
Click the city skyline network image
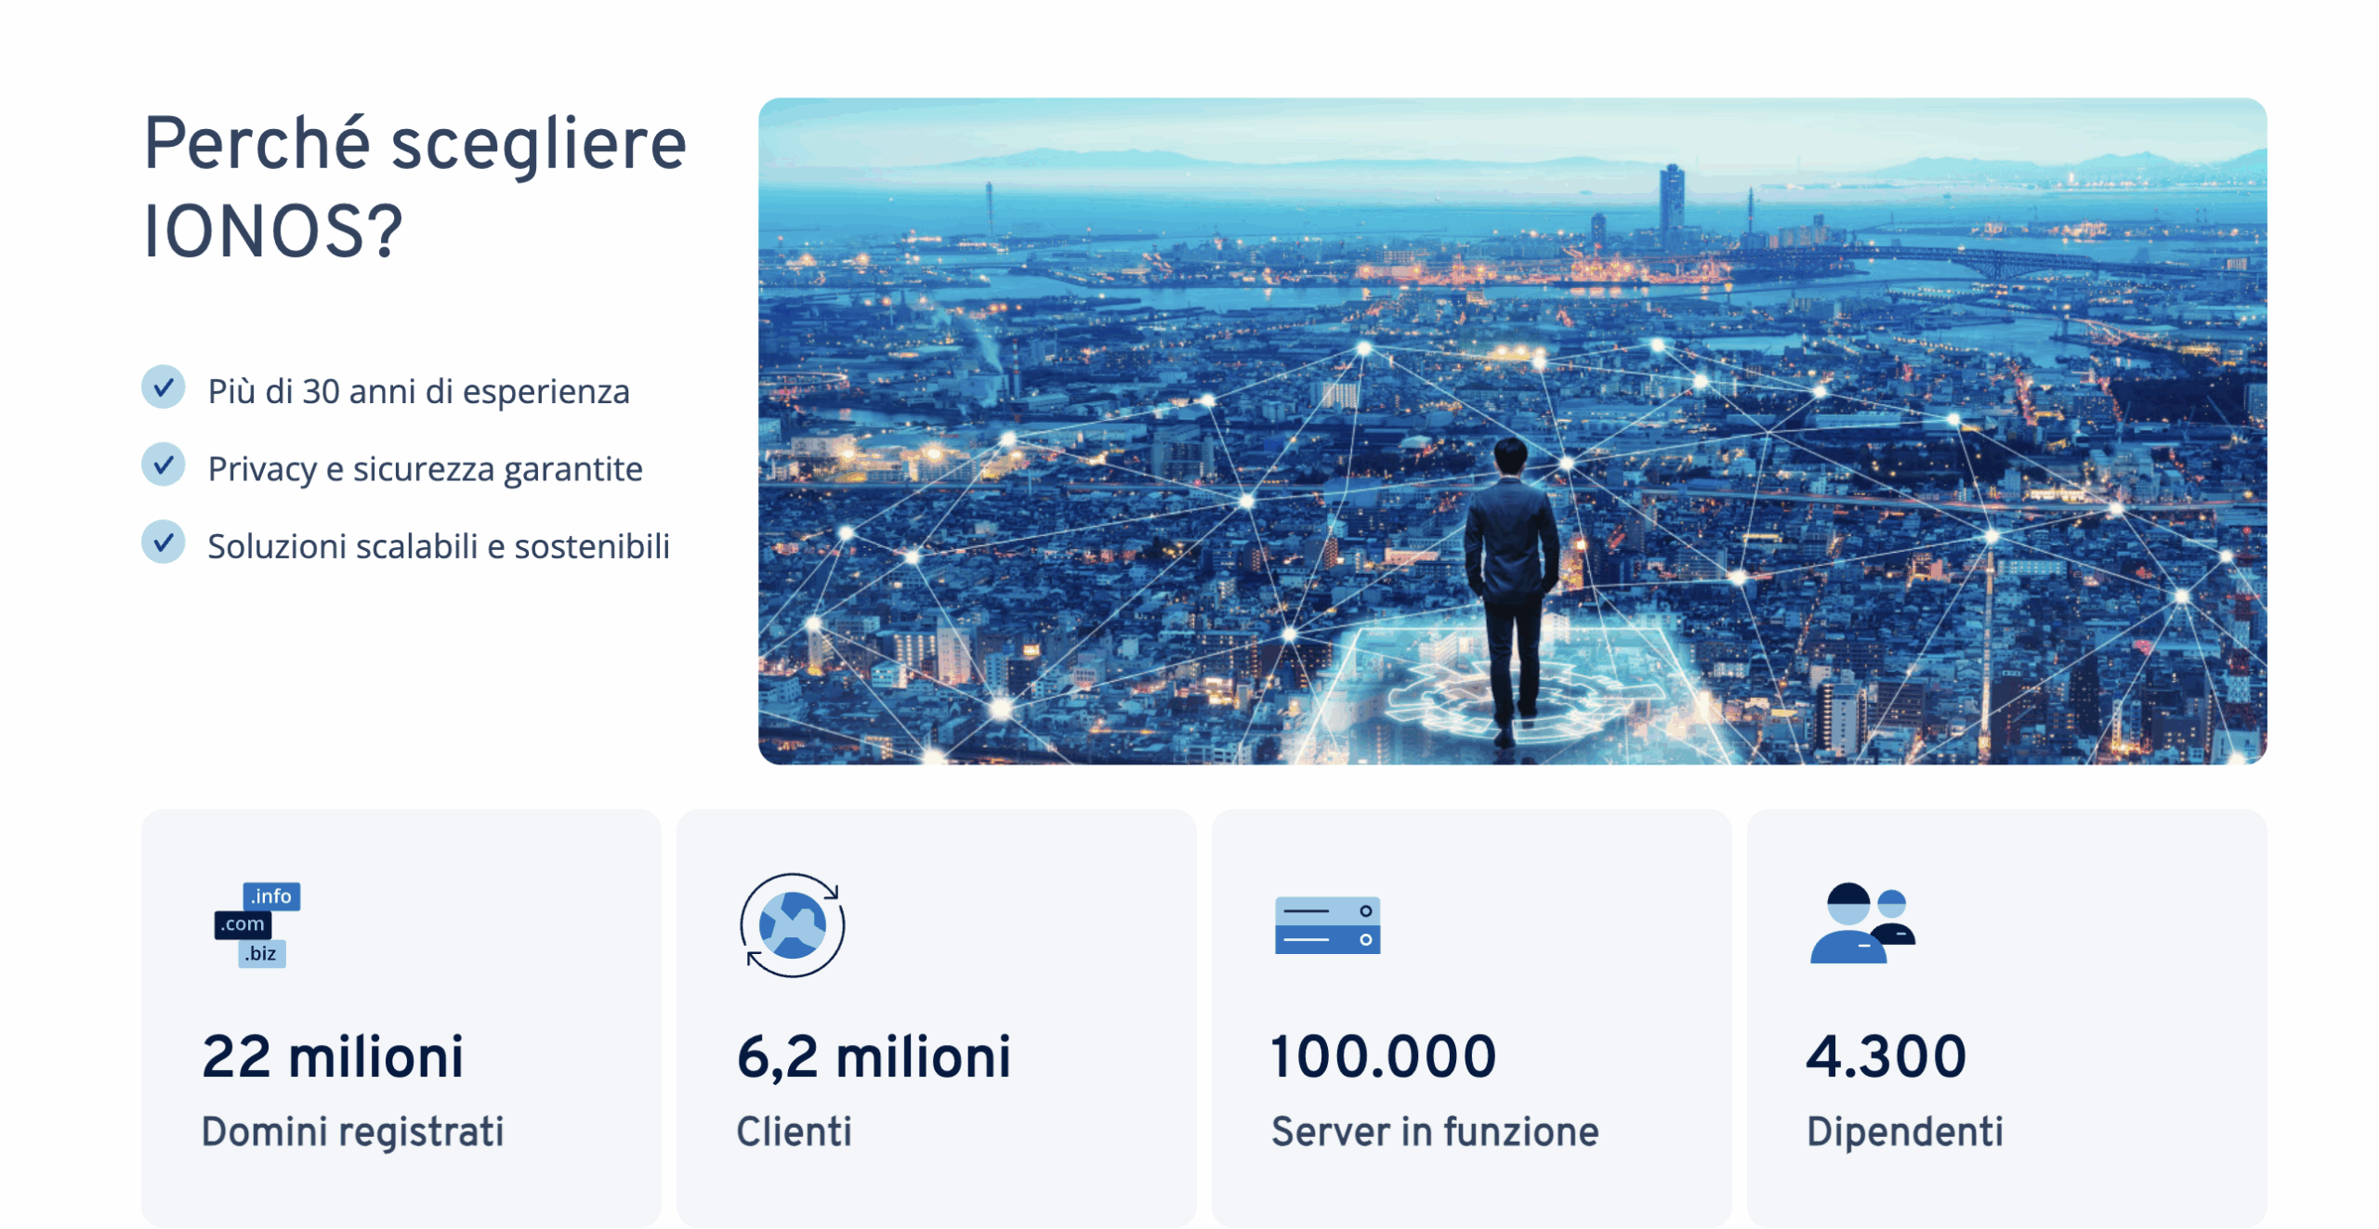point(1511,431)
